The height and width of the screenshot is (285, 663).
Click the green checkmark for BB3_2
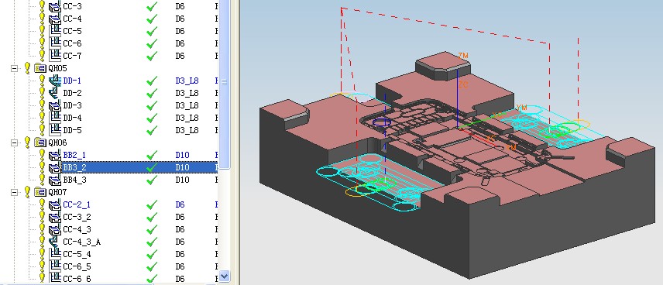[x=151, y=167]
